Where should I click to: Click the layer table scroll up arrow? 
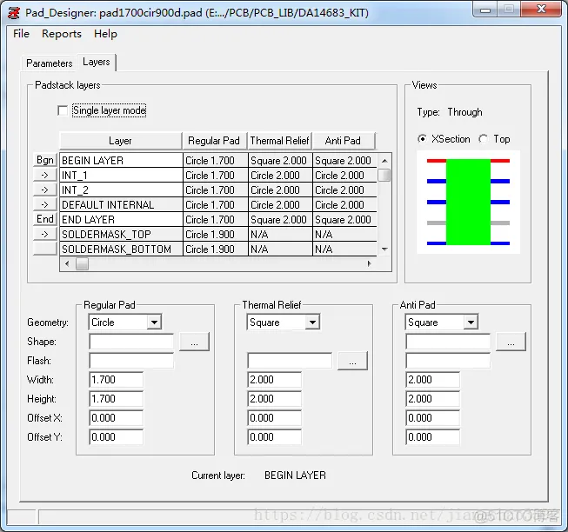[x=384, y=160]
